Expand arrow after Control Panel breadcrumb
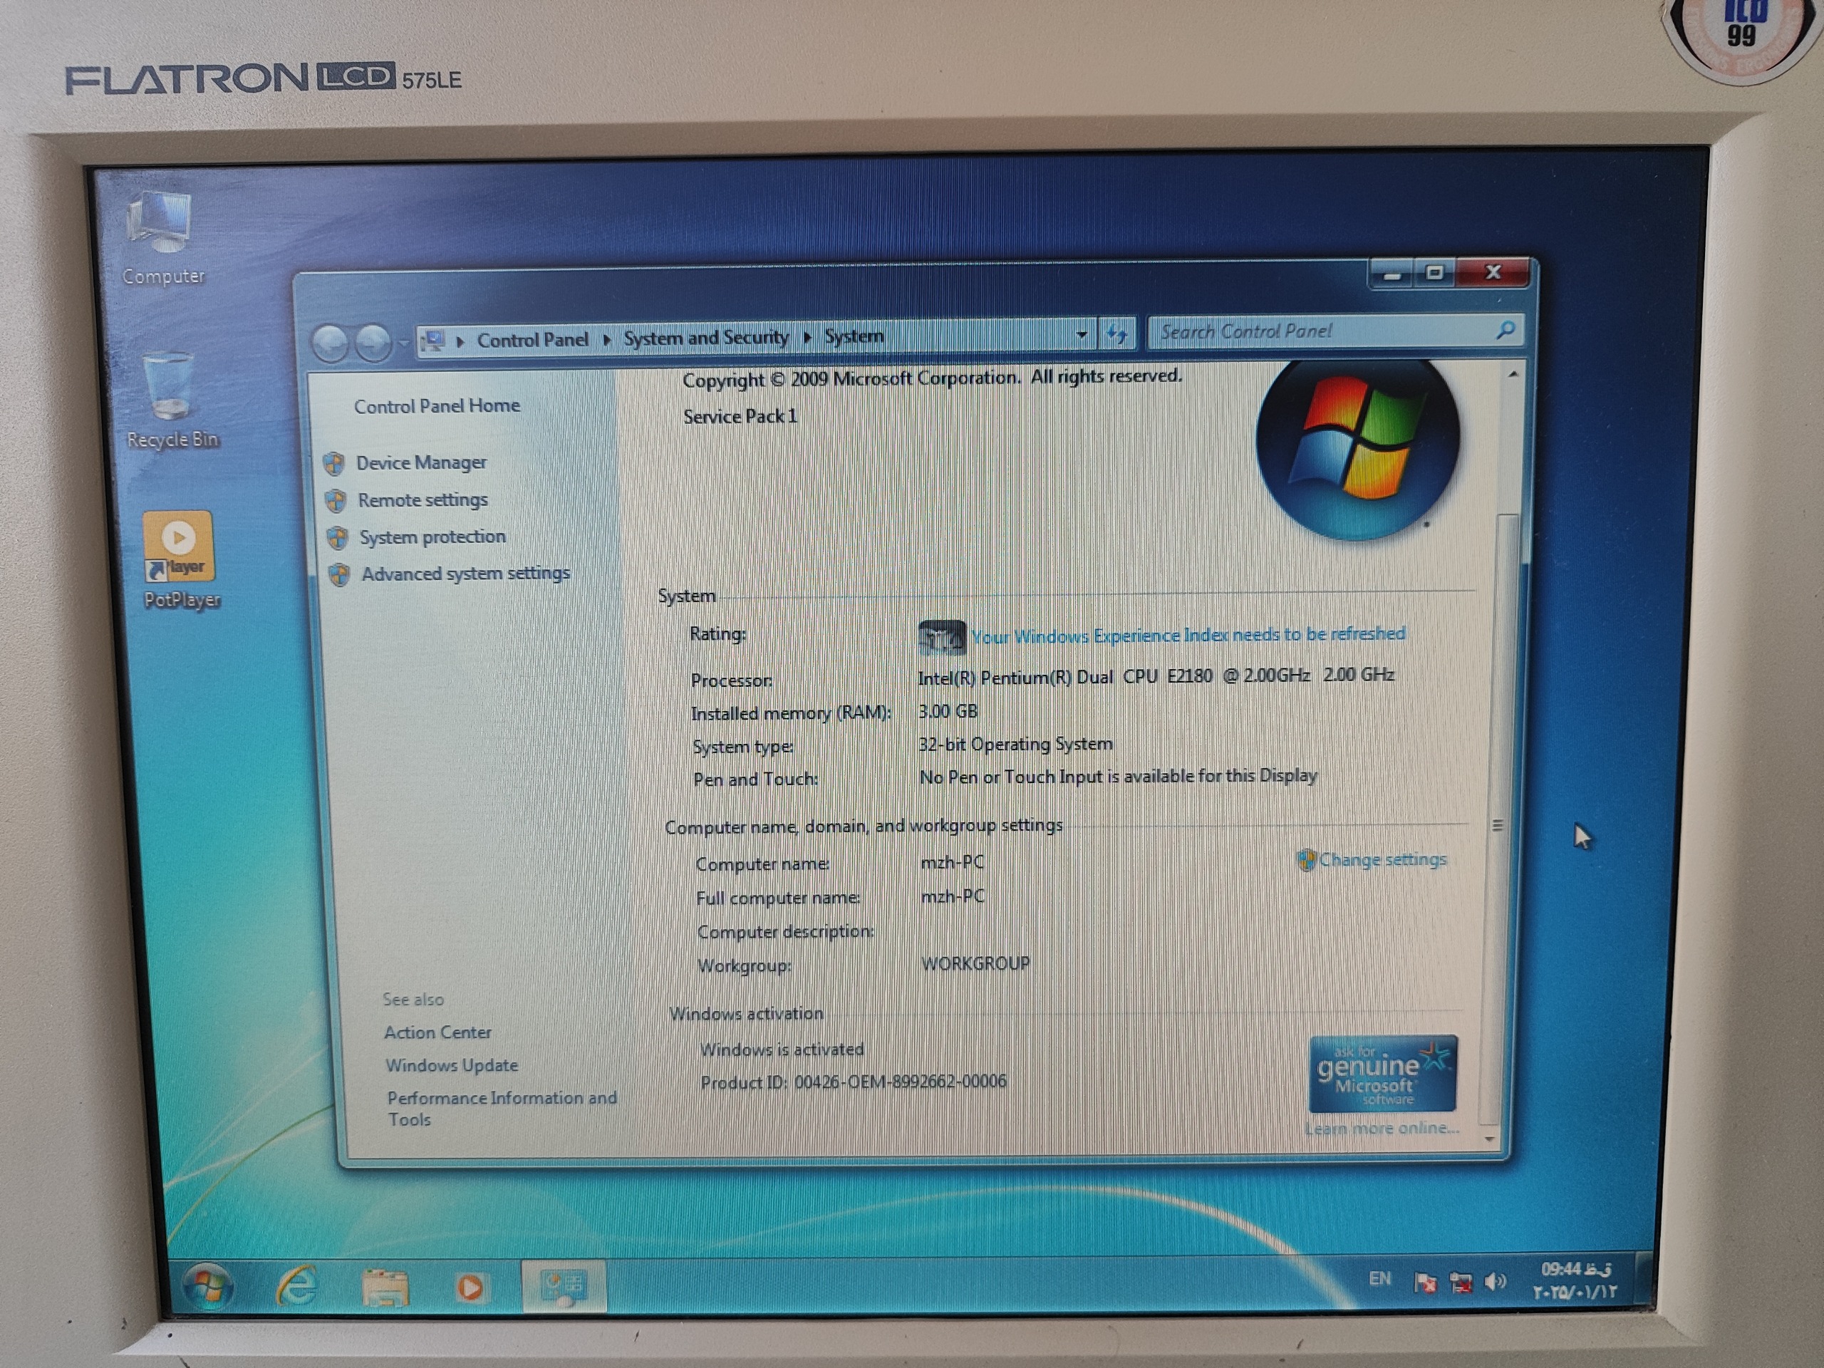This screenshot has width=1824, height=1368. point(607,339)
